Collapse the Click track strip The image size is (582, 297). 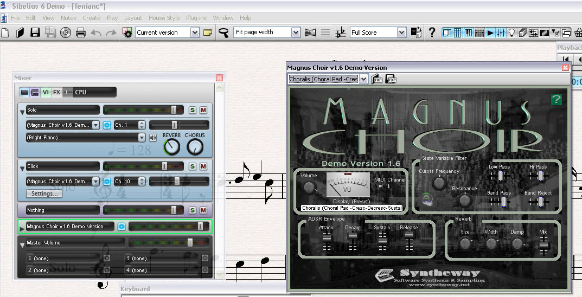(22, 168)
